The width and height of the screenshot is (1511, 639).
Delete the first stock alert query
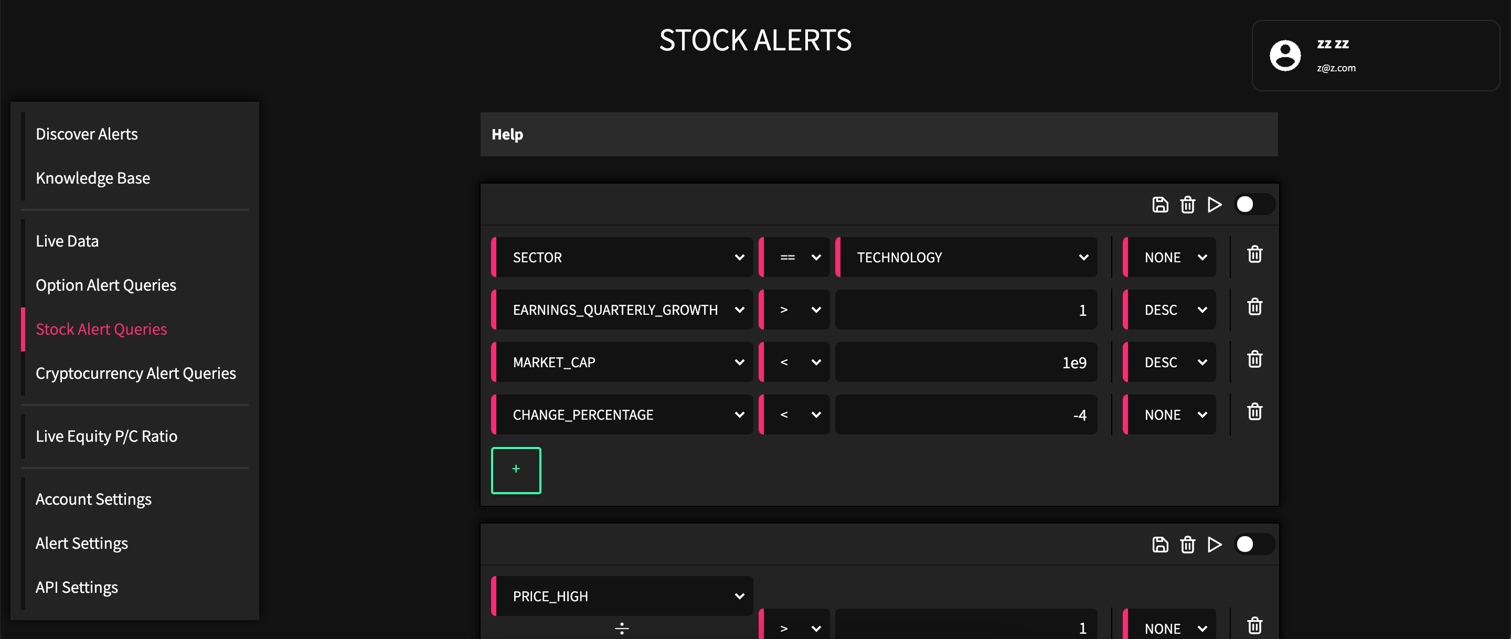pyautogui.click(x=1187, y=204)
